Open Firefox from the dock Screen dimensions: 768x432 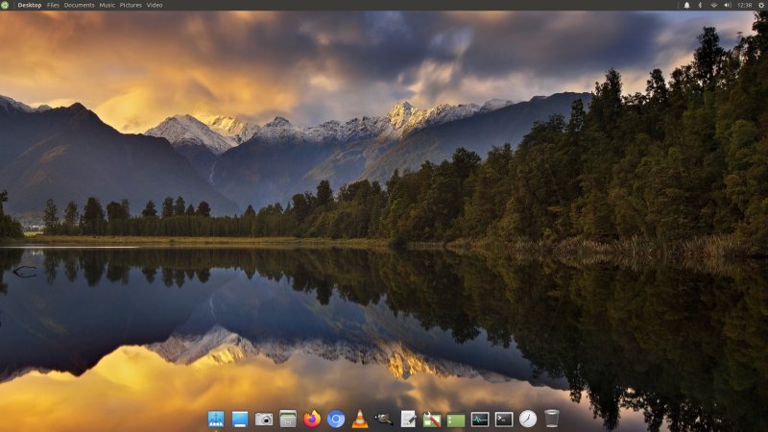312,419
